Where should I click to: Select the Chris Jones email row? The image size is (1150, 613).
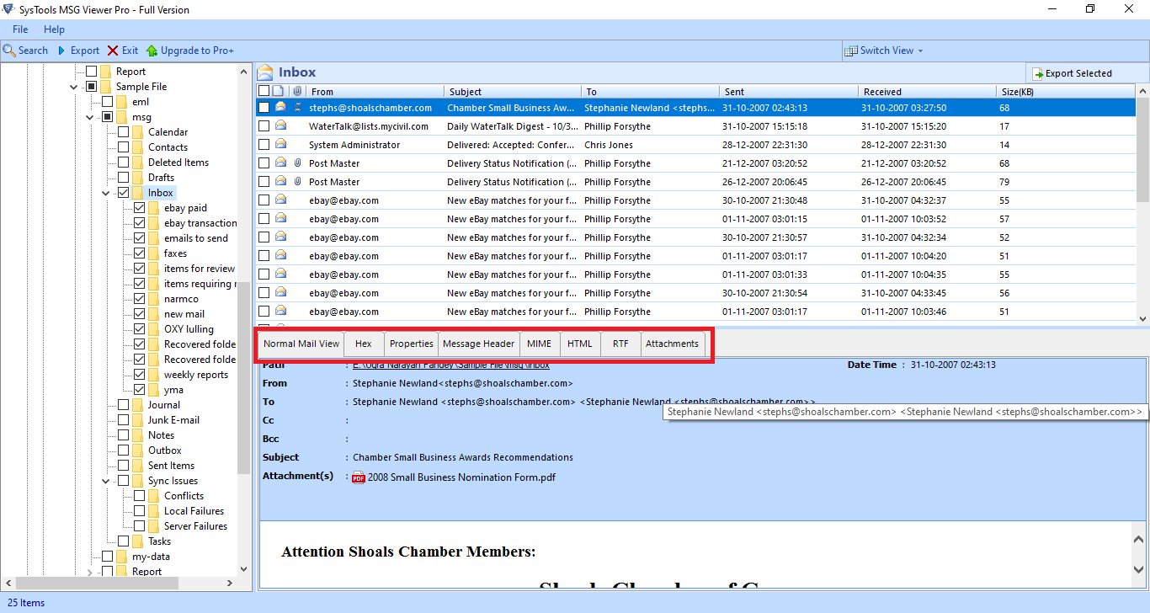point(695,145)
